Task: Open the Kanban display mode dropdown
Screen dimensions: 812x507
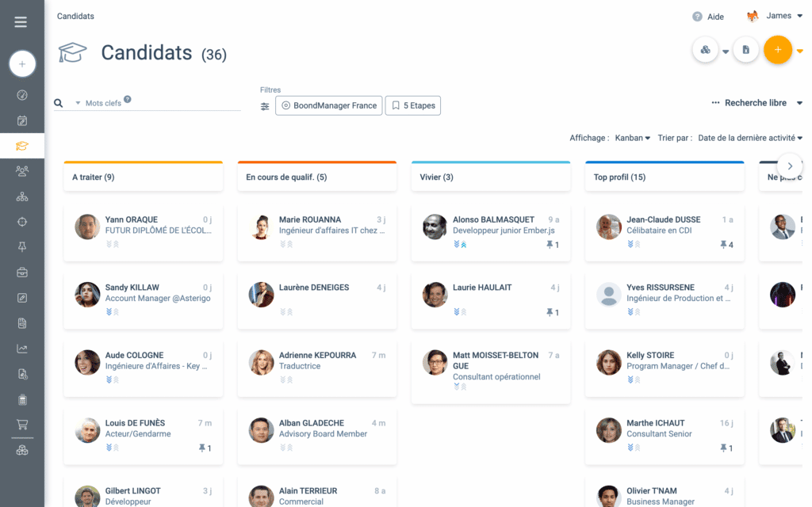Action: pyautogui.click(x=632, y=138)
